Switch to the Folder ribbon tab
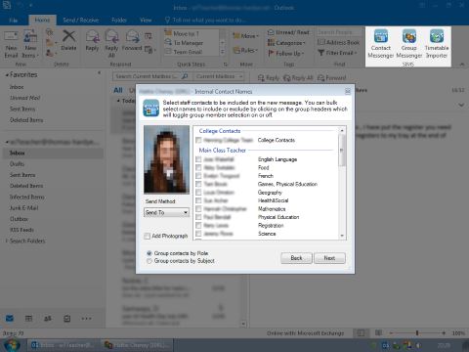 click(119, 21)
